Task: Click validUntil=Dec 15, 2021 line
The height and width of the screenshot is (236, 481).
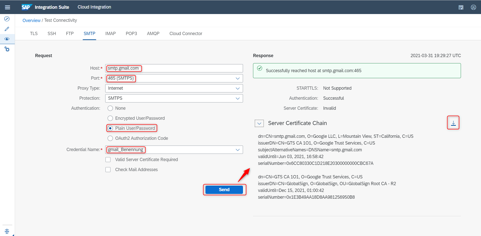Action: [x=291, y=190]
